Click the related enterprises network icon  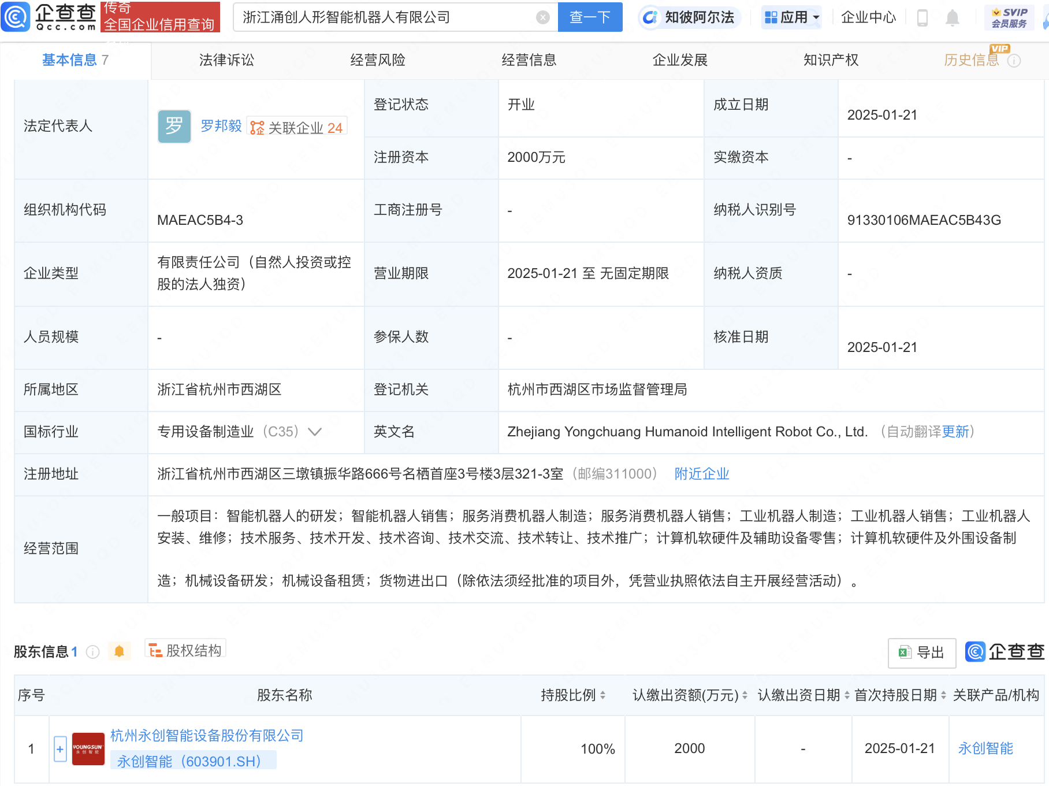coord(257,128)
